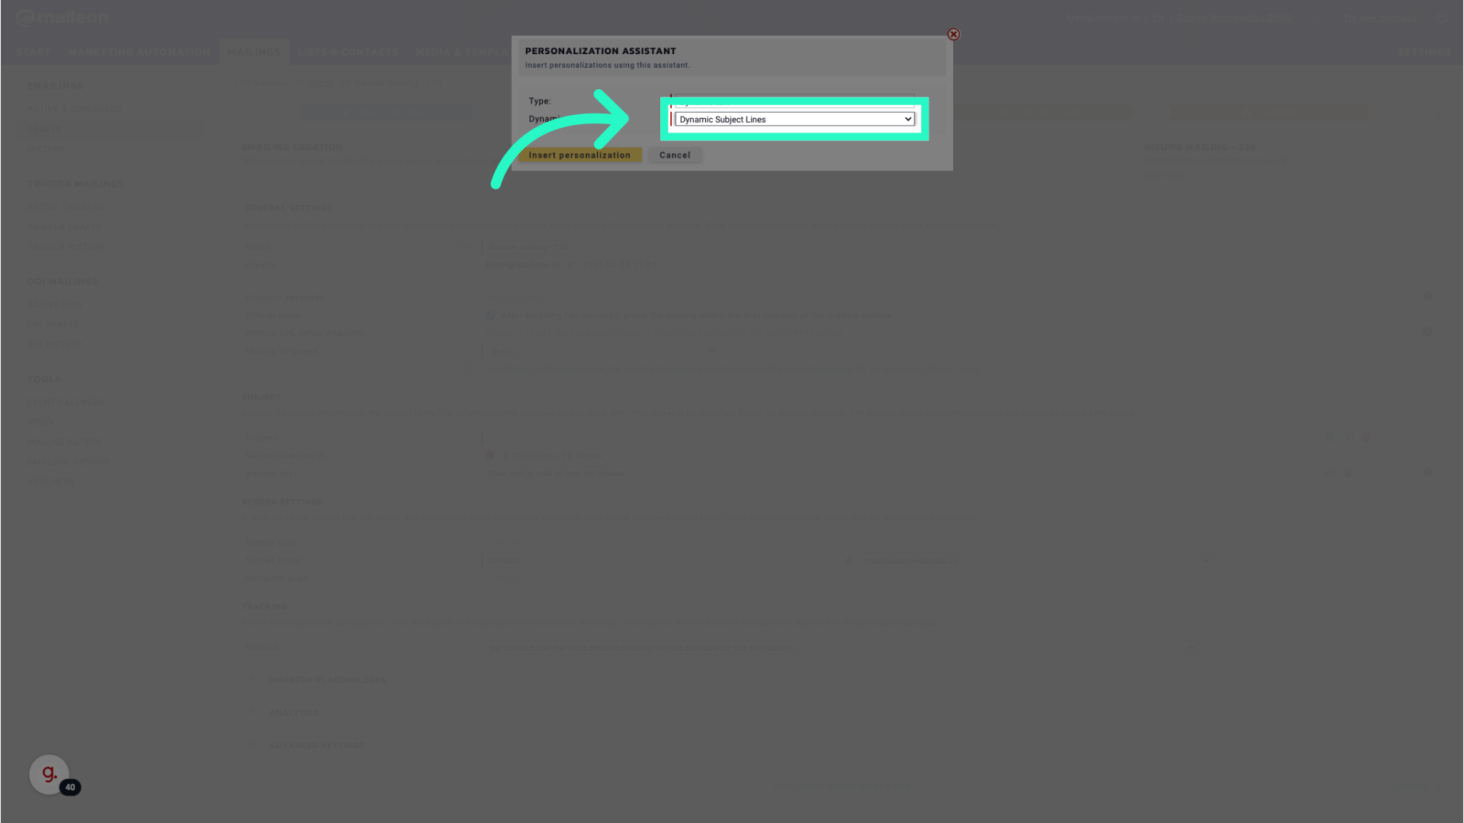The height and width of the screenshot is (823, 1464).
Task: Open the Type field dropdown
Action: click(793, 101)
